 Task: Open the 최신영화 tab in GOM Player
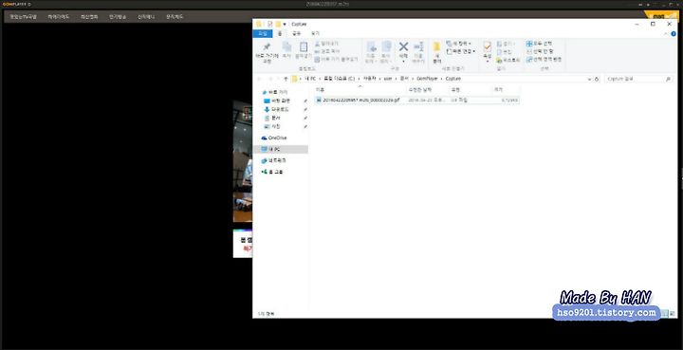(89, 17)
